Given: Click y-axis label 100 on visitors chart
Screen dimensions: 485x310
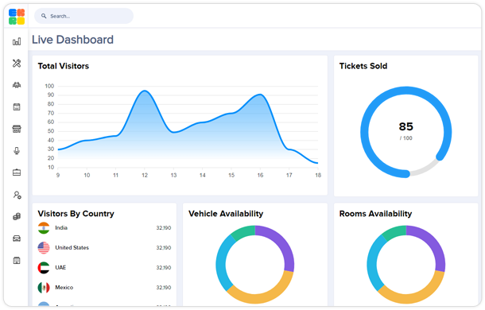Looking at the screenshot, I should pyautogui.click(x=49, y=86).
